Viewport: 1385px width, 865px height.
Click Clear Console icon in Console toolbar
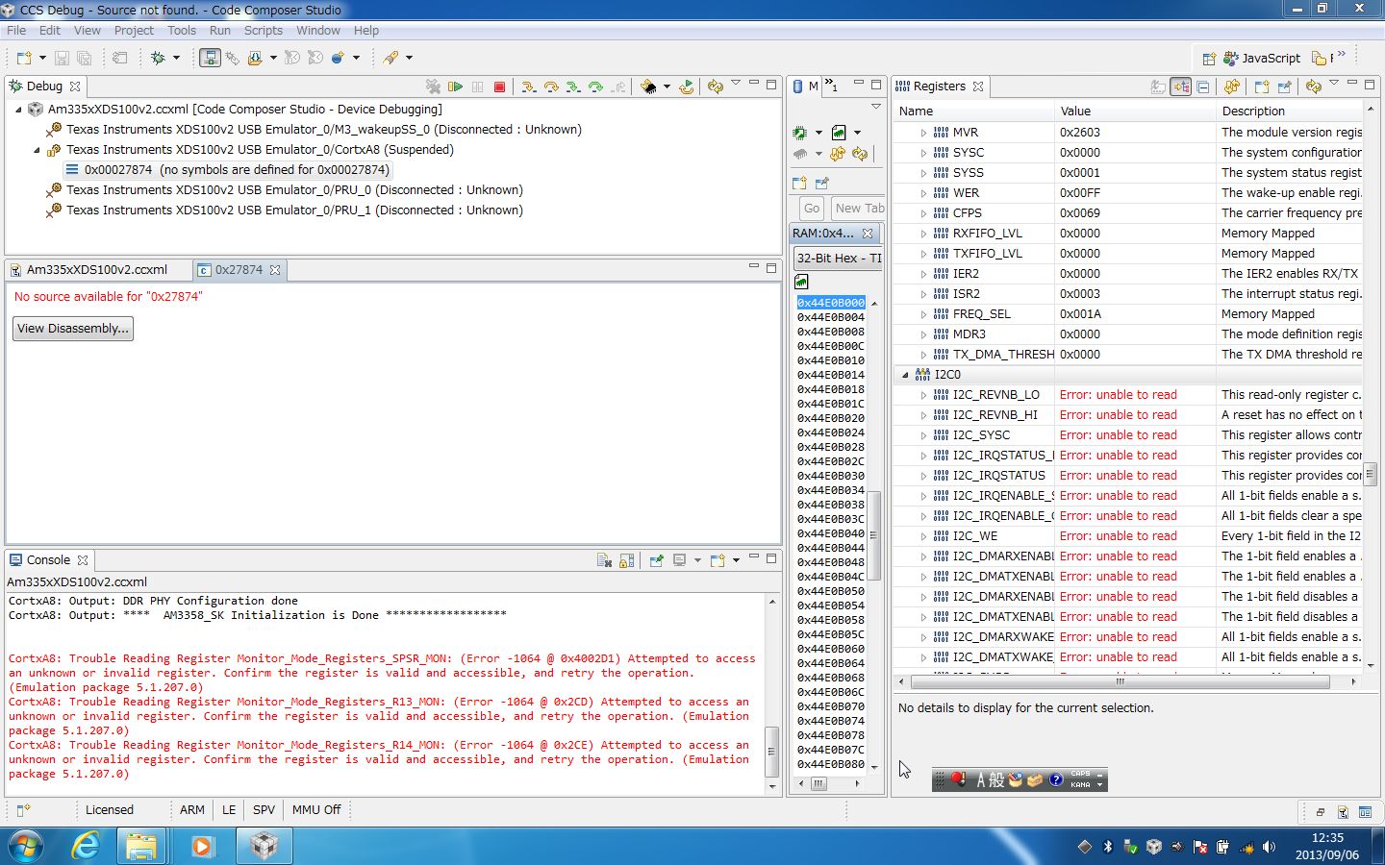604,560
